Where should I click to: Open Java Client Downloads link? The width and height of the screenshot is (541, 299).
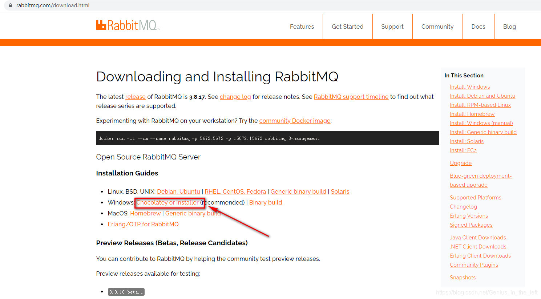[478, 238]
